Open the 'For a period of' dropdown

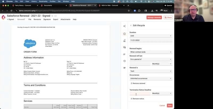[151, 59]
